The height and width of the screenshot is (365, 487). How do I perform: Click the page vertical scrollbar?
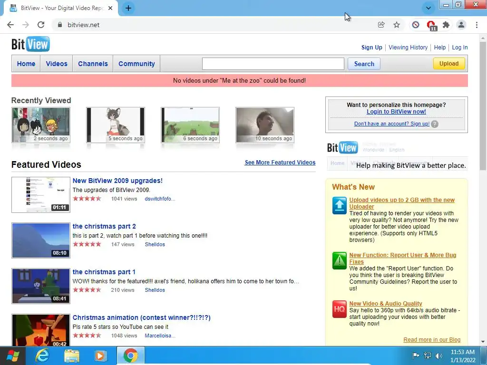pyautogui.click(x=483, y=106)
